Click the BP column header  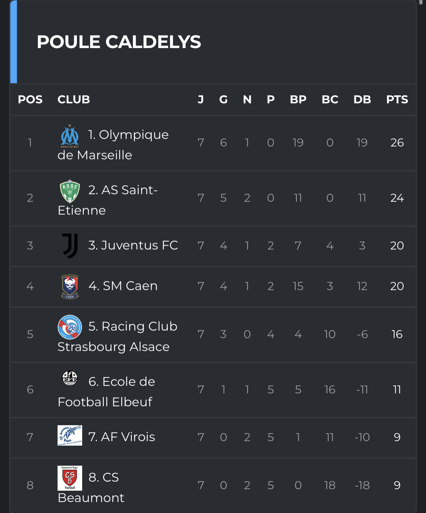point(298,99)
